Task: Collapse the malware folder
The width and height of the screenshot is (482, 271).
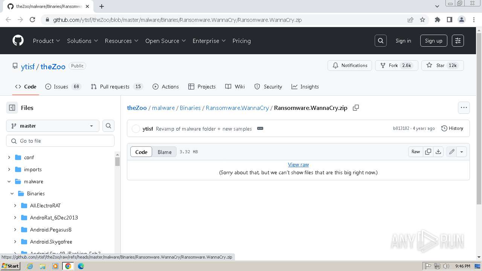Action: point(9,181)
